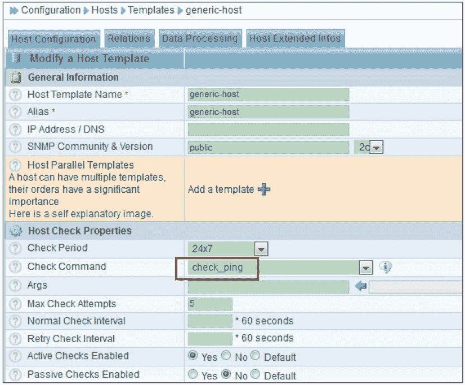Click the Templates breadcrumb link
The width and height of the screenshot is (465, 385).
pyautogui.click(x=150, y=10)
